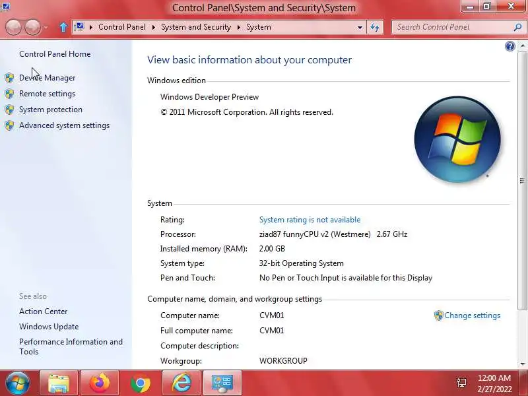Open Control Panel Home

pyautogui.click(x=55, y=54)
